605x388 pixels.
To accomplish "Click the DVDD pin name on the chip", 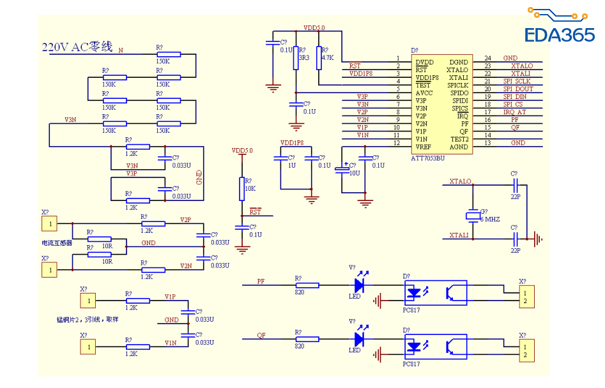I will click(424, 62).
